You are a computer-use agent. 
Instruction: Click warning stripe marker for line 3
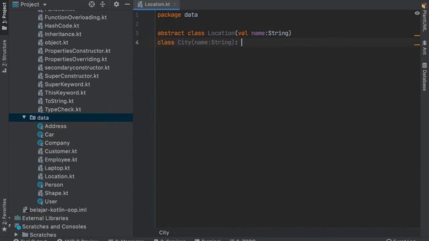pyautogui.click(x=417, y=35)
